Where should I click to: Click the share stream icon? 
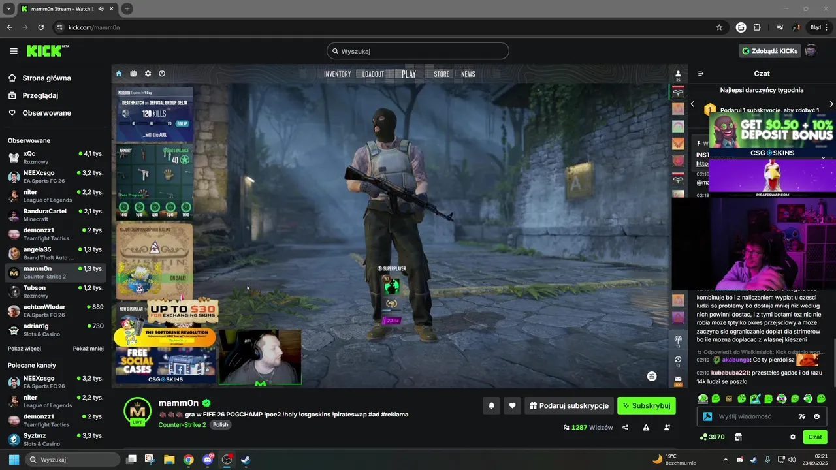[x=625, y=428]
